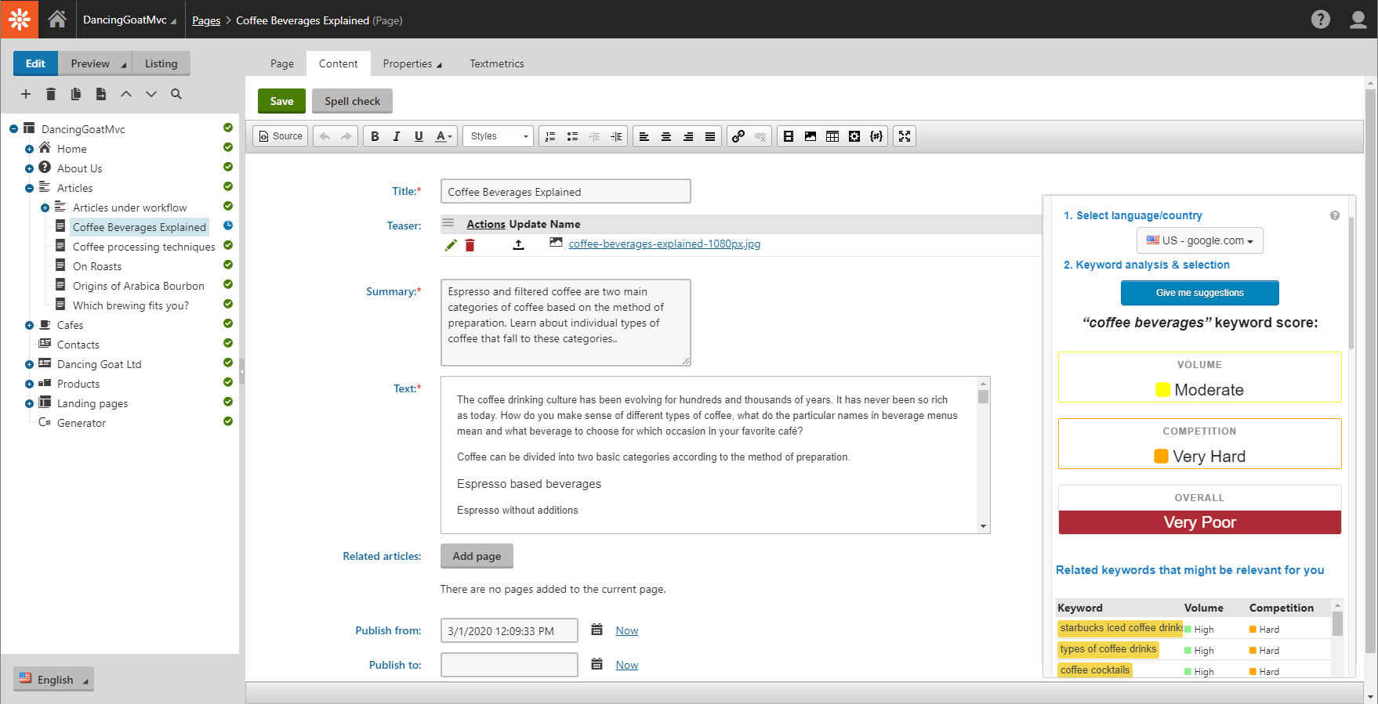
Task: Open the help question mark icon
Action: tap(1321, 19)
